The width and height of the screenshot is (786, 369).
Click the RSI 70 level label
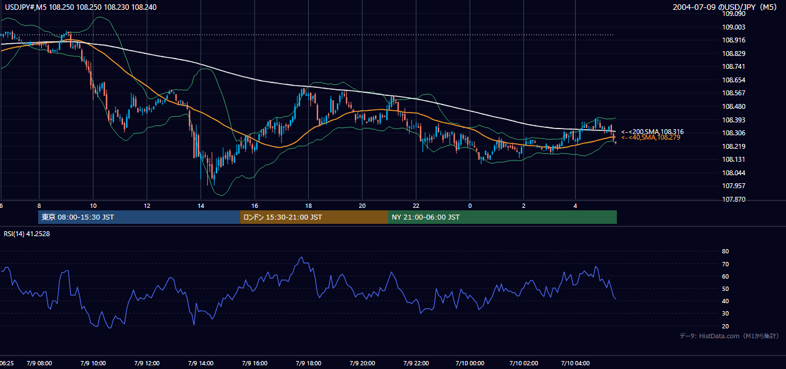[x=725, y=264]
